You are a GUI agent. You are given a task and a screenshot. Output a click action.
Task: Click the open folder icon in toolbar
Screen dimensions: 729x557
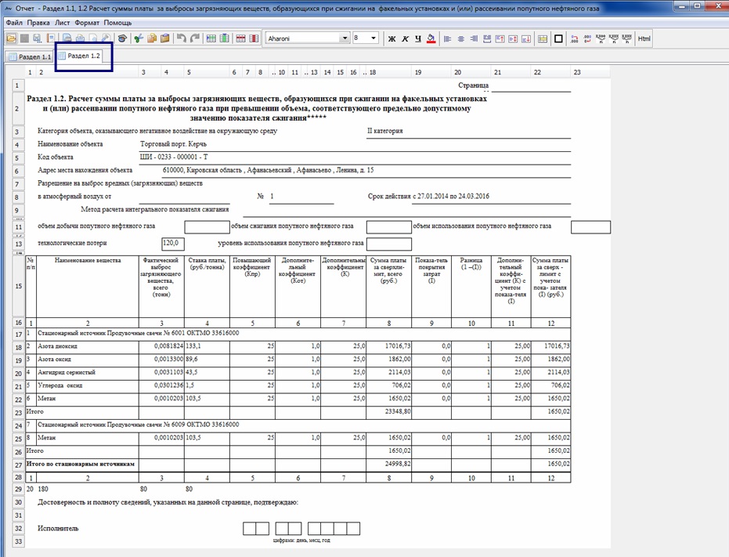(10, 38)
